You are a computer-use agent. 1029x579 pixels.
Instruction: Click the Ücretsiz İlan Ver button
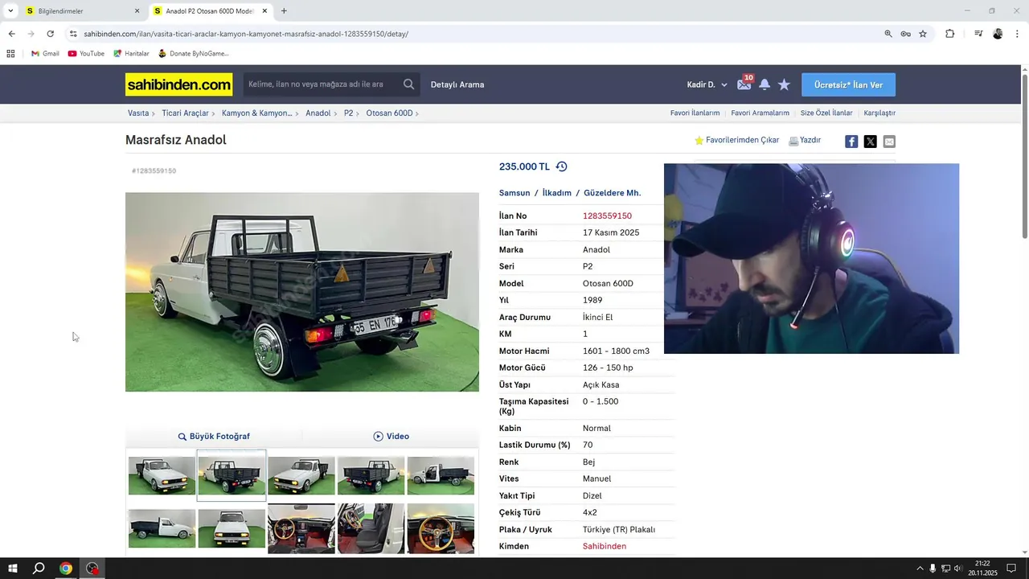848,84
